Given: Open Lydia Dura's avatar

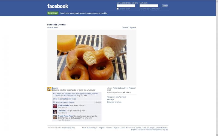Looking at the screenshot, I should click(x=55, y=112).
